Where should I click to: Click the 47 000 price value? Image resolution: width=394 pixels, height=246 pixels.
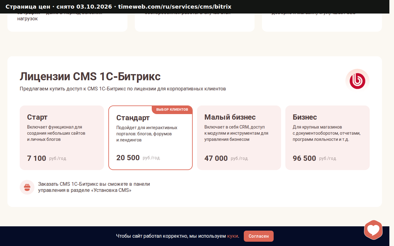point(216,158)
